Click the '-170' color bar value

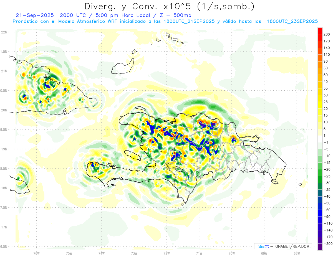(x=328, y=237)
